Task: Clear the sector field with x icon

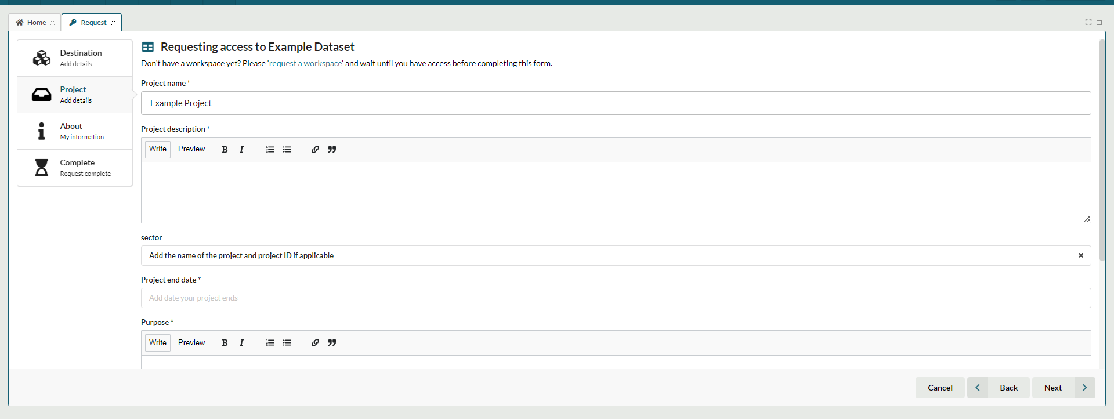Action: tap(1080, 255)
